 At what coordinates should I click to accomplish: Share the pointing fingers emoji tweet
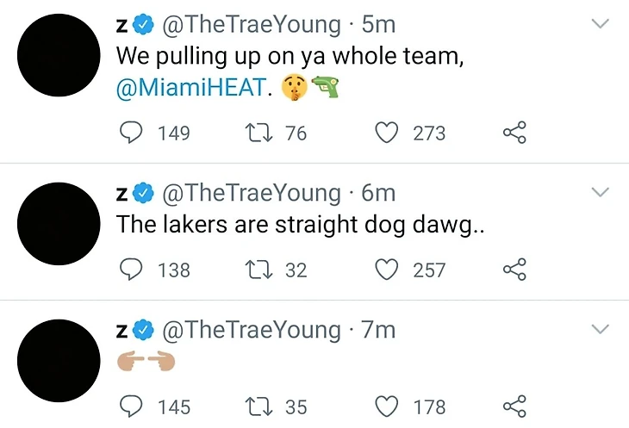coord(514,406)
